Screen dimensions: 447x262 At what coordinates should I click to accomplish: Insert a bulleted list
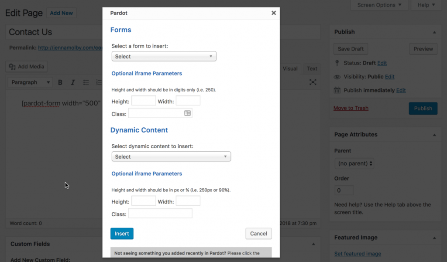86,82
